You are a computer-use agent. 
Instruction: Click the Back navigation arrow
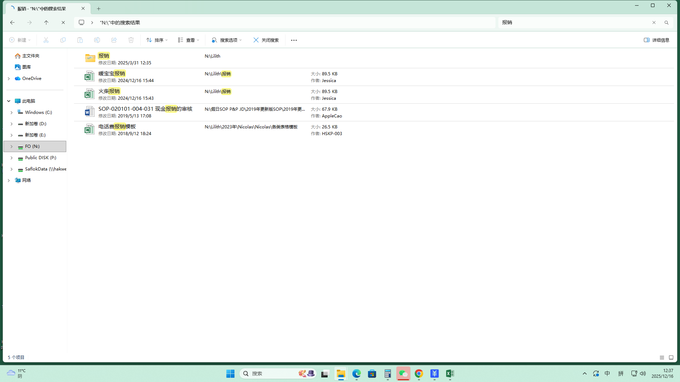[x=12, y=23]
